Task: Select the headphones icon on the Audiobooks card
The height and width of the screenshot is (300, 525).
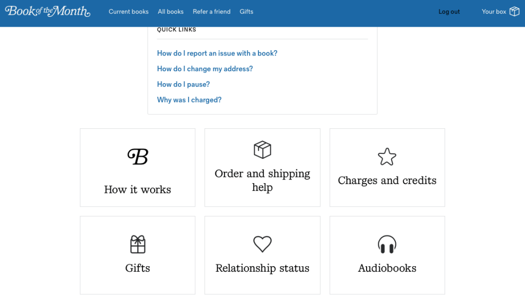Action: pyautogui.click(x=387, y=244)
